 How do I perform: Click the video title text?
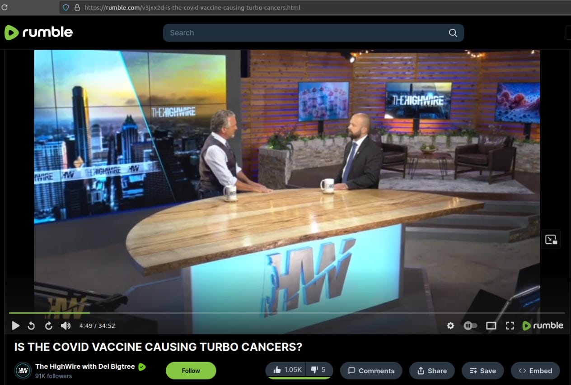(x=158, y=347)
